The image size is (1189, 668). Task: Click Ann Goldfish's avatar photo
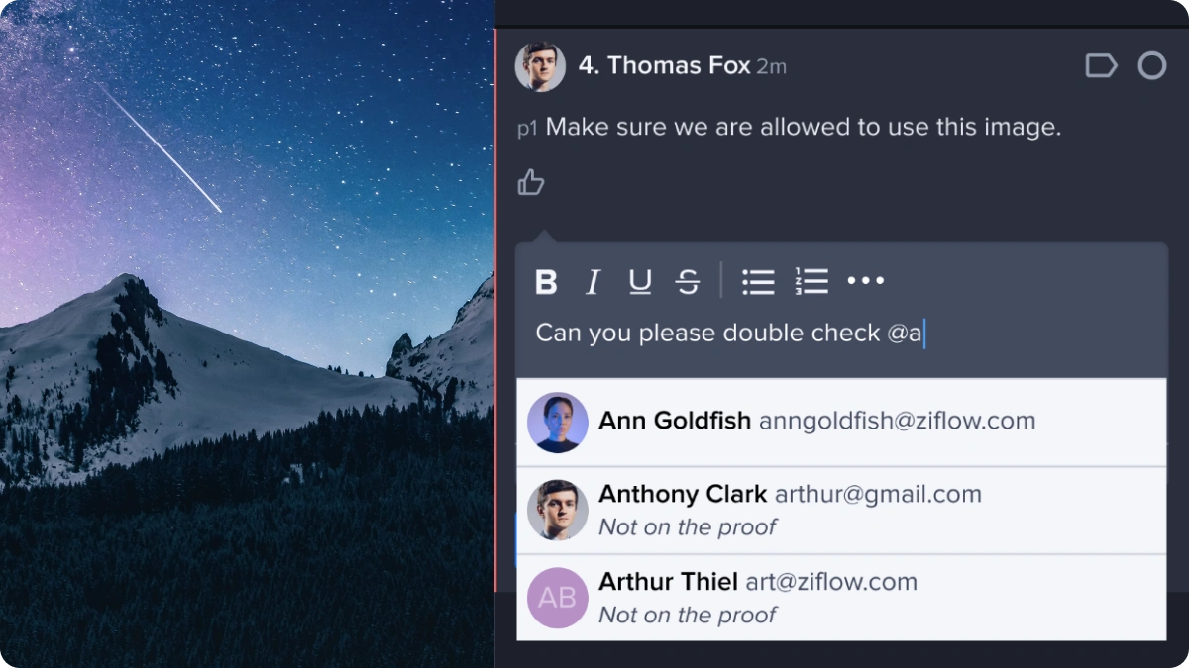558,423
